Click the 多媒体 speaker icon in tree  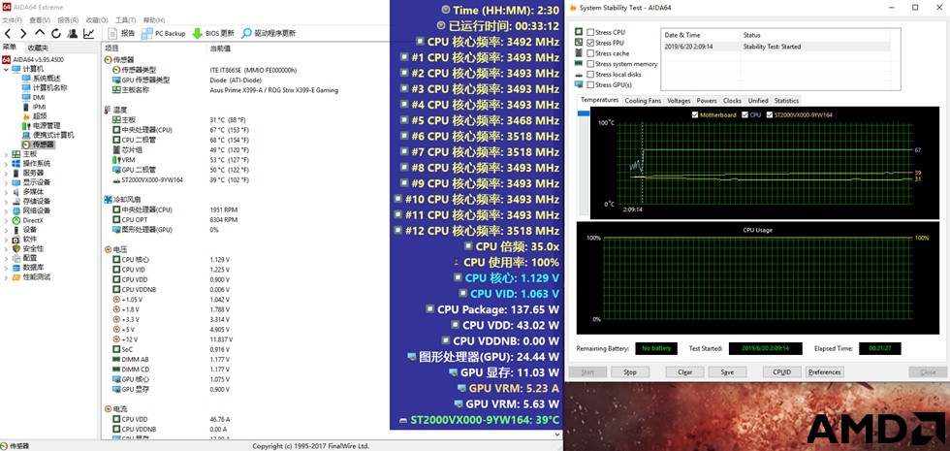pyautogui.click(x=16, y=192)
